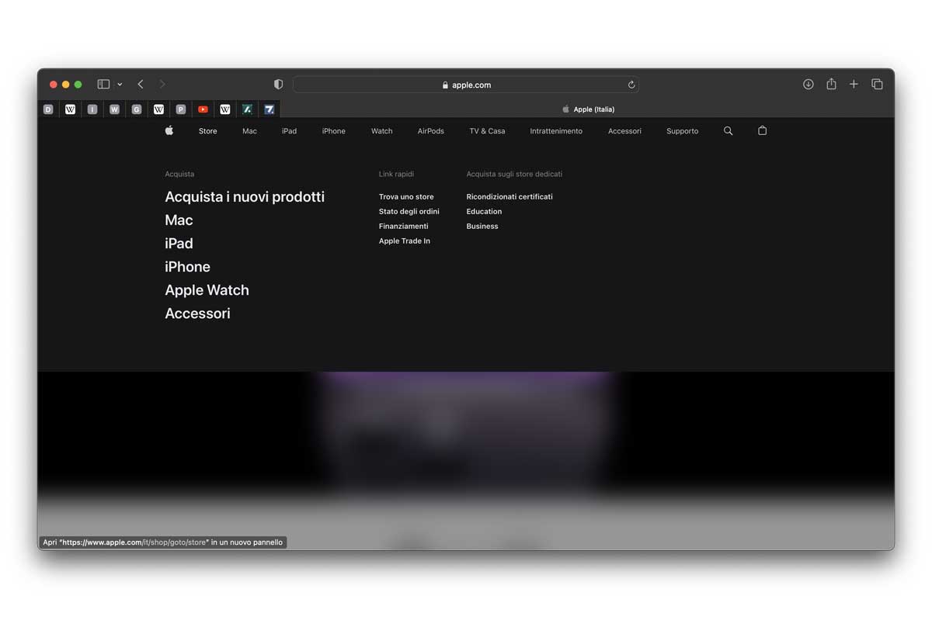The width and height of the screenshot is (932, 641).
Task: Switch to the pinned YouTube tab
Action: 203,109
